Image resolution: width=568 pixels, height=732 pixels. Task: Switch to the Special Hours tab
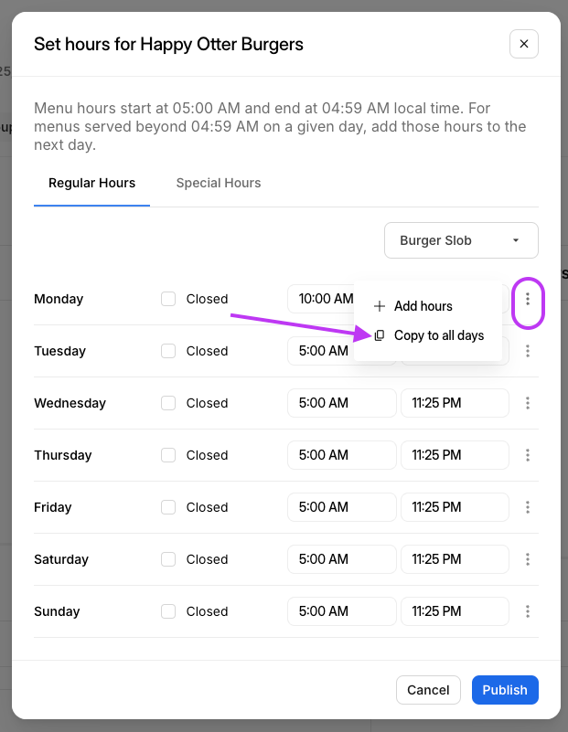[219, 183]
